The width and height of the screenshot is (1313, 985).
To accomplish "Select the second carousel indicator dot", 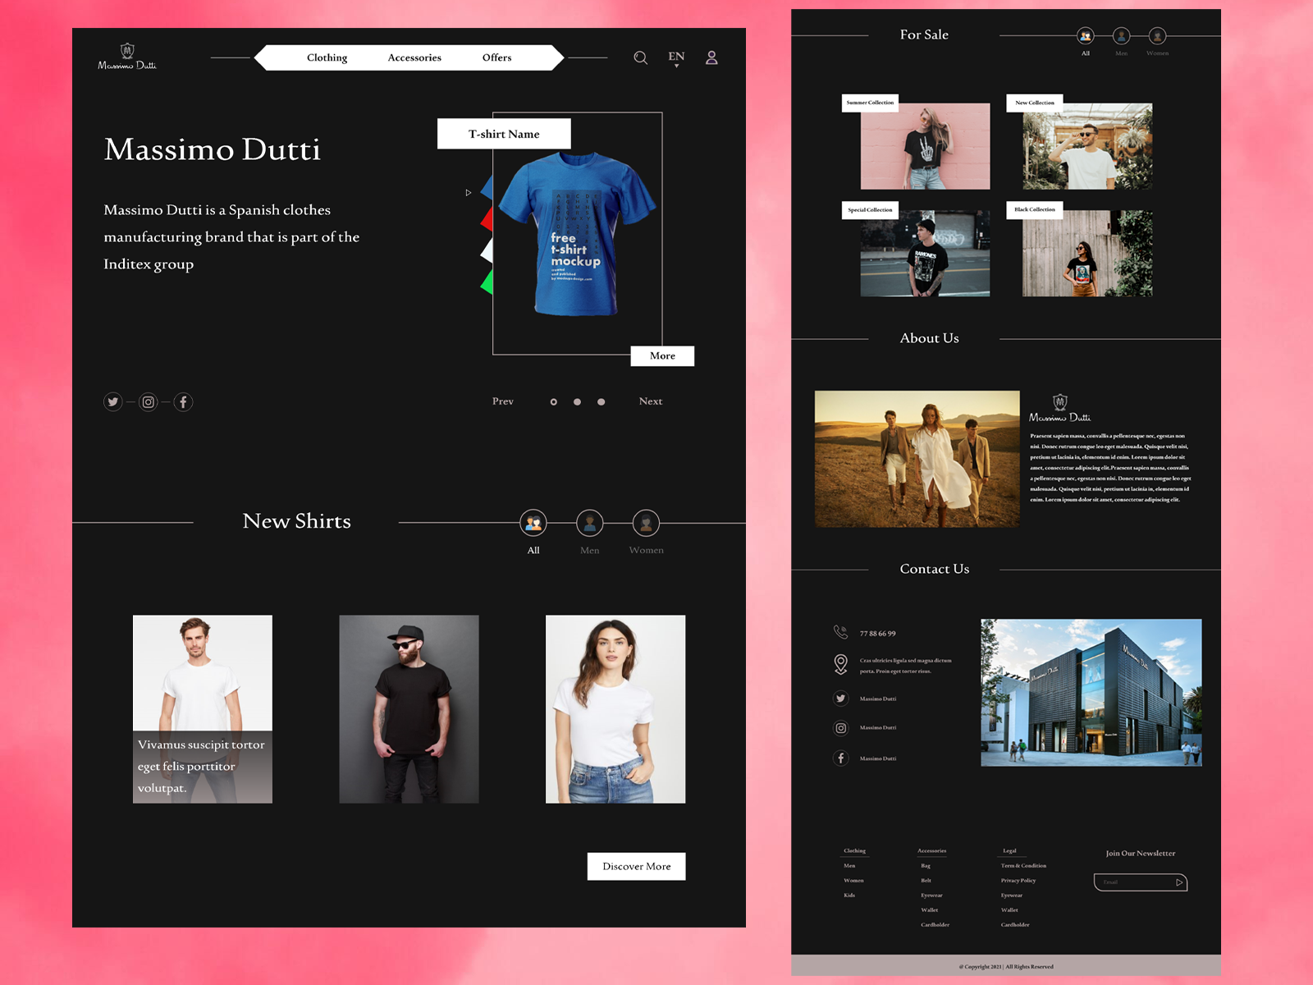I will tap(576, 401).
